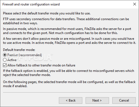The height and width of the screenshot is (107, 139).
Task: Click the paragraph about misconfigured servers and active mode
Action: point(69,41)
